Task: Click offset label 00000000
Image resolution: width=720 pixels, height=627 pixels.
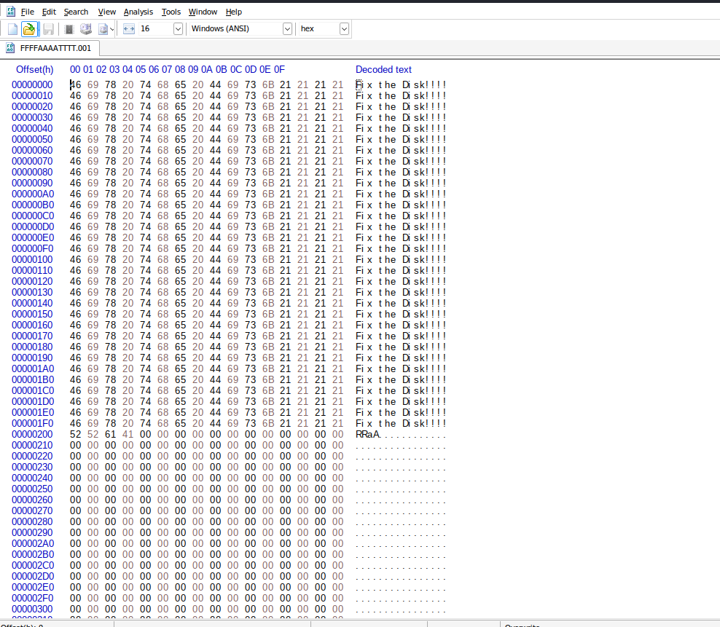Action: [x=32, y=85]
